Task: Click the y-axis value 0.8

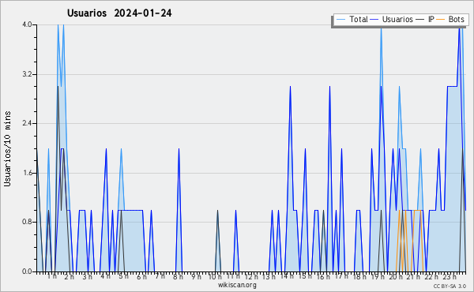Action: tap(27, 223)
